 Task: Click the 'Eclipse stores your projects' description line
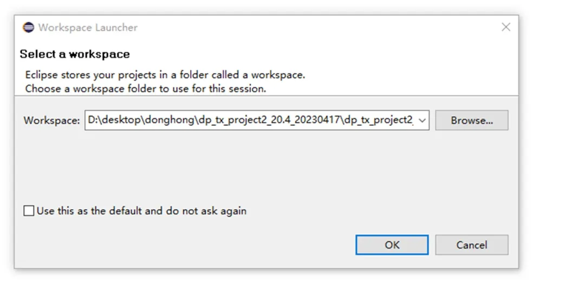point(165,75)
